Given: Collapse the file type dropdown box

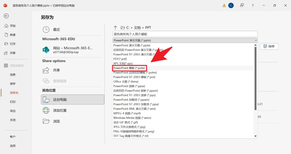Looking at the screenshot, I should (x=185, y=40).
